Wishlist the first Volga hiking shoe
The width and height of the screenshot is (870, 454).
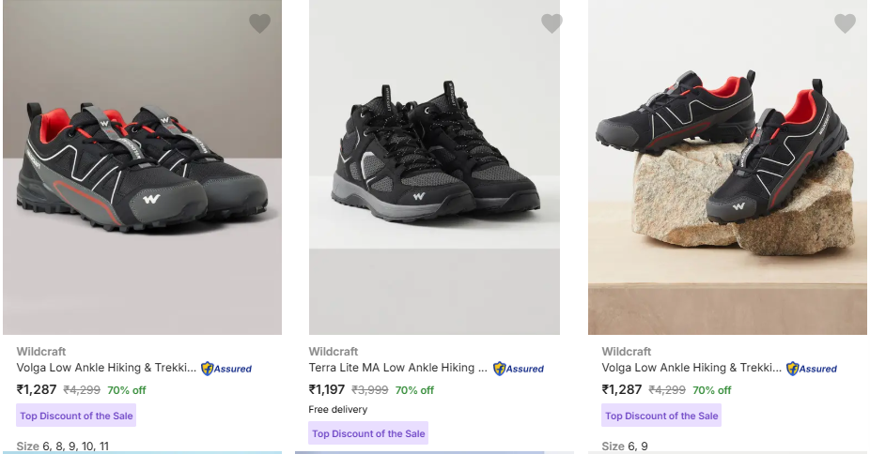point(259,23)
